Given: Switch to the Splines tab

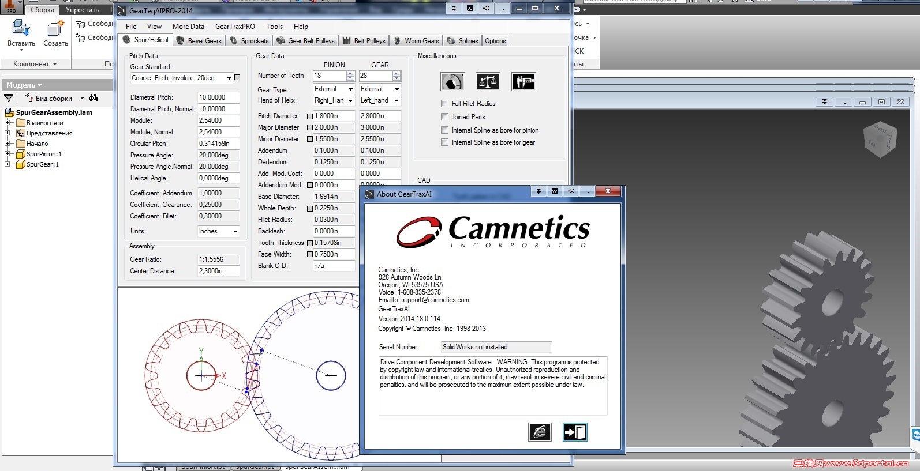Looking at the screenshot, I should pos(463,41).
